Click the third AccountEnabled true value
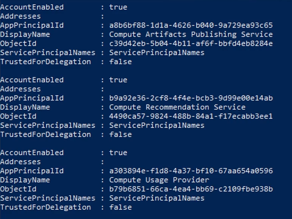This screenshot has width=292, height=219. (x=118, y=153)
